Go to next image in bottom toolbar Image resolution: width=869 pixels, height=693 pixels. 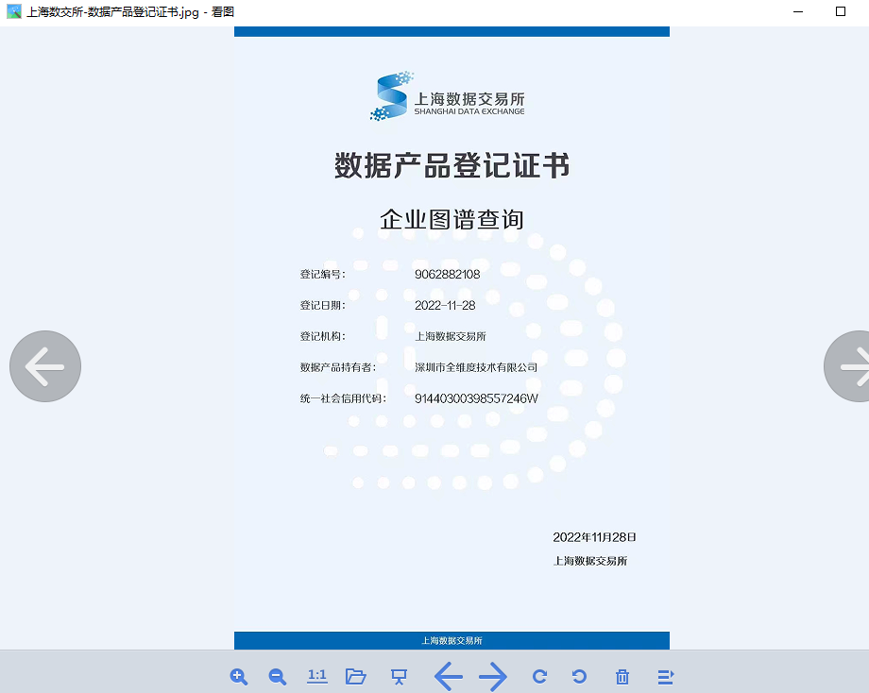pos(493,676)
